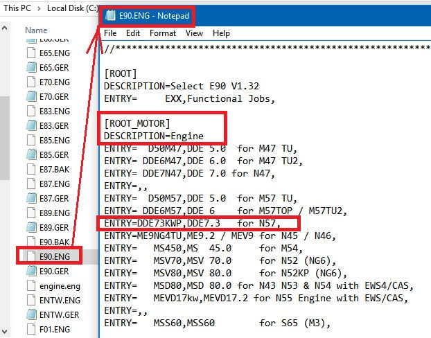Open the File menu in Notepad
This screenshot has height=338, width=431.
click(110, 33)
